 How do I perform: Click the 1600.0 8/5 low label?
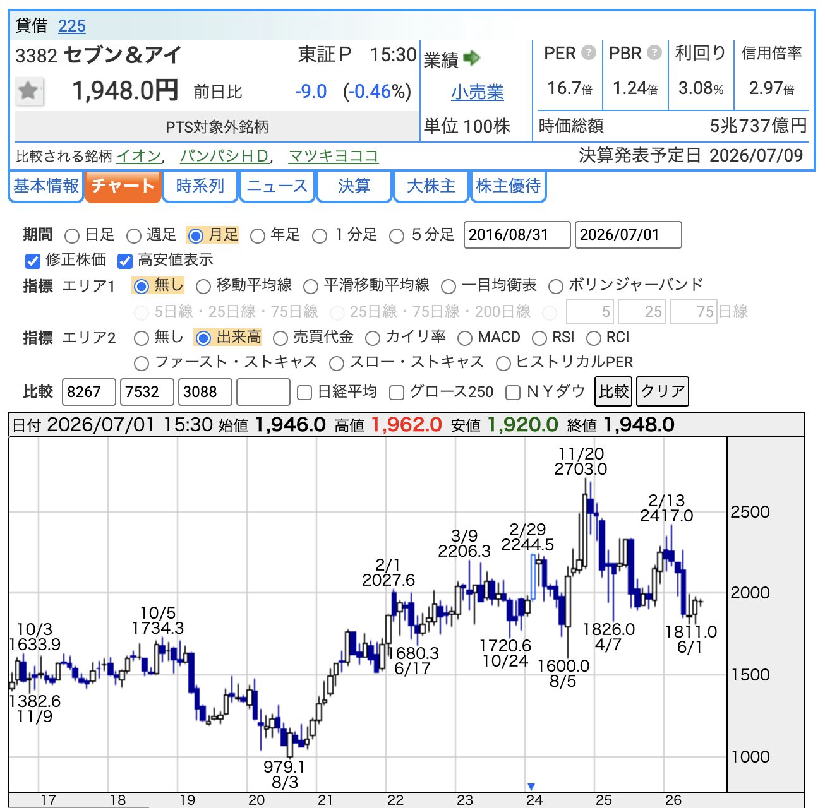(563, 674)
